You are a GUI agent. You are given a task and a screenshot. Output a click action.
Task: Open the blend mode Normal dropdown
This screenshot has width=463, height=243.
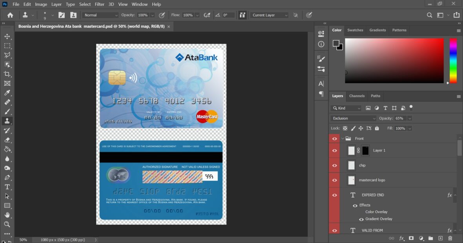[x=100, y=15]
